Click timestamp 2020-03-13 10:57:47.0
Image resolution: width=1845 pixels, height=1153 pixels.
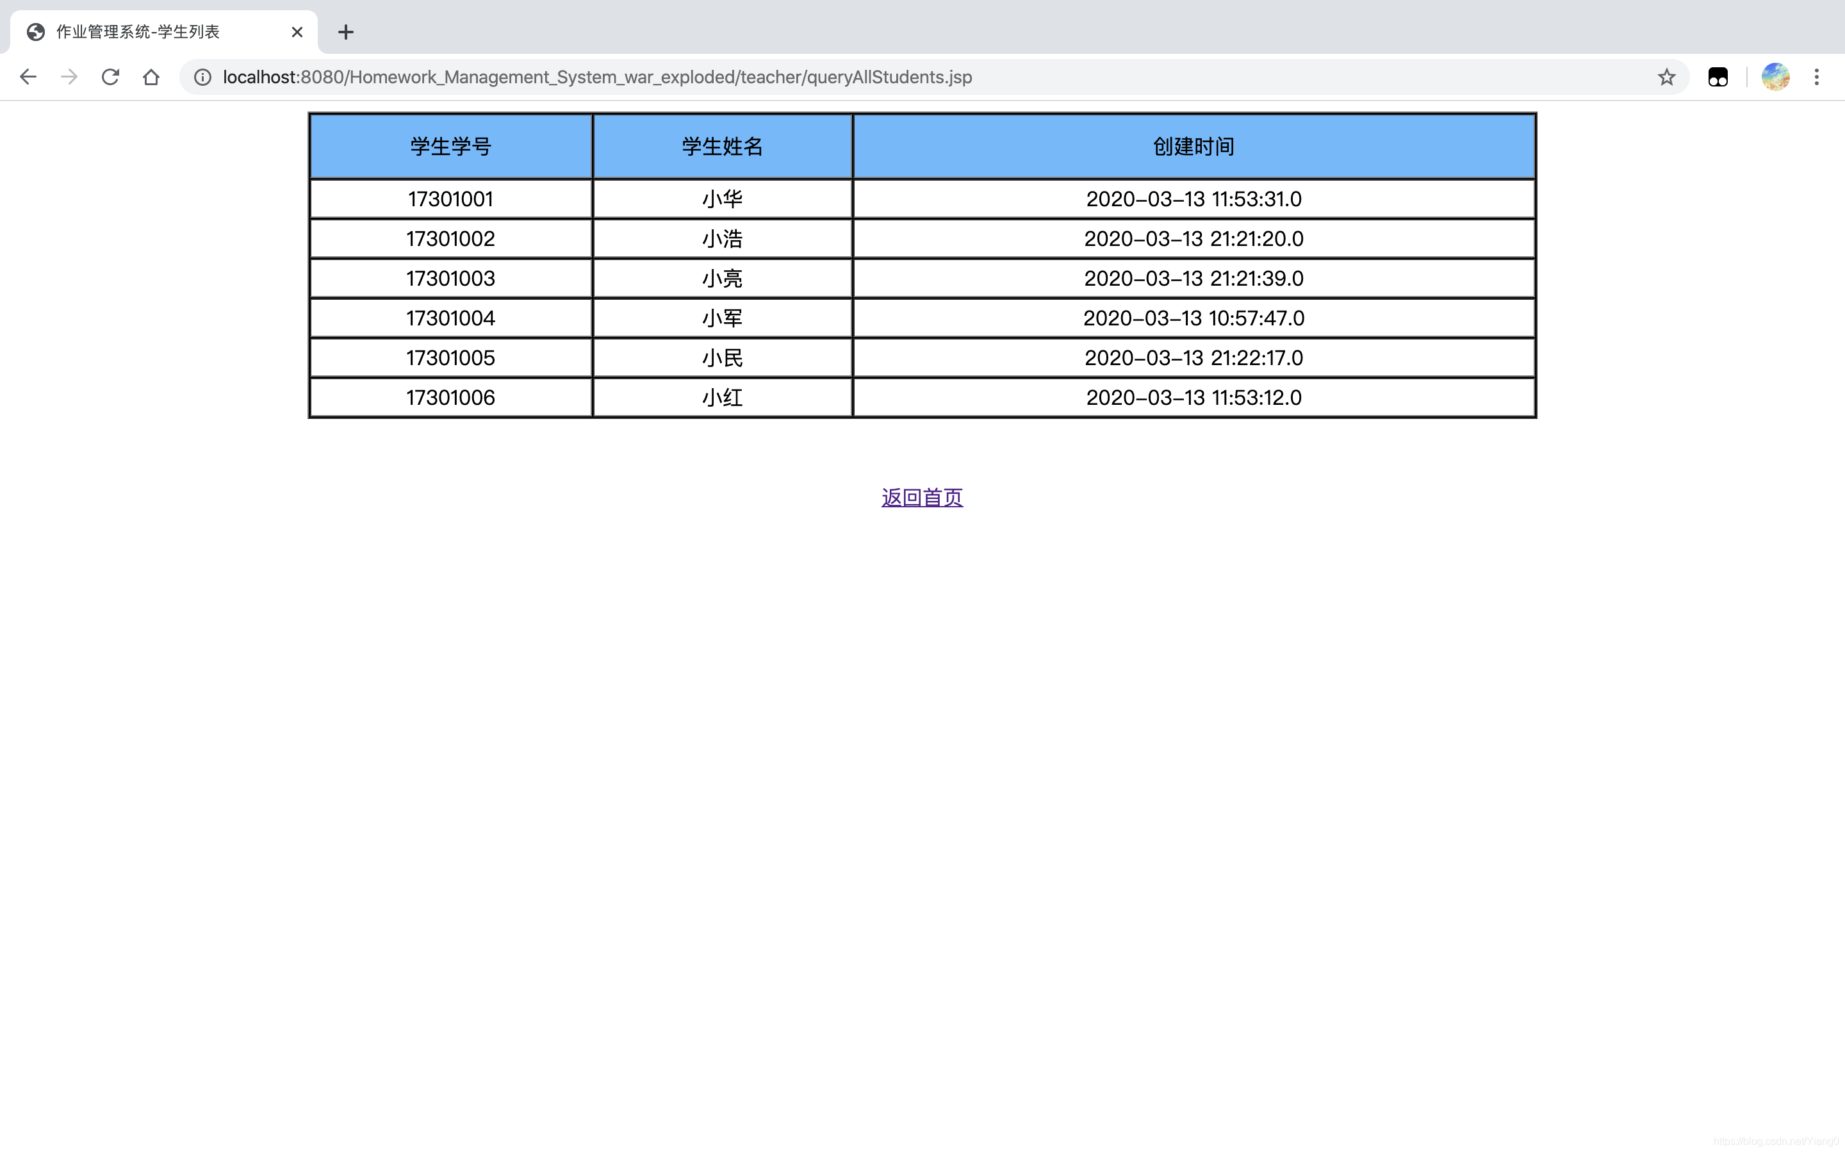tap(1193, 318)
